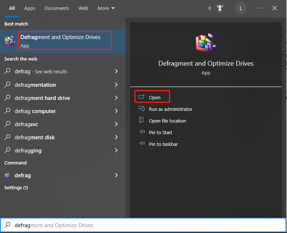
Task: Select the 'defrag' command text
Action: point(23,175)
